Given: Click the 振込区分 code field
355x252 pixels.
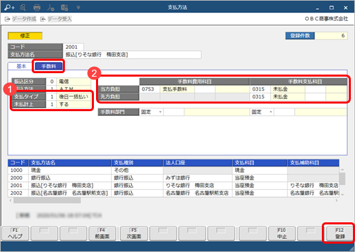Looking at the screenshot, I should [51, 81].
